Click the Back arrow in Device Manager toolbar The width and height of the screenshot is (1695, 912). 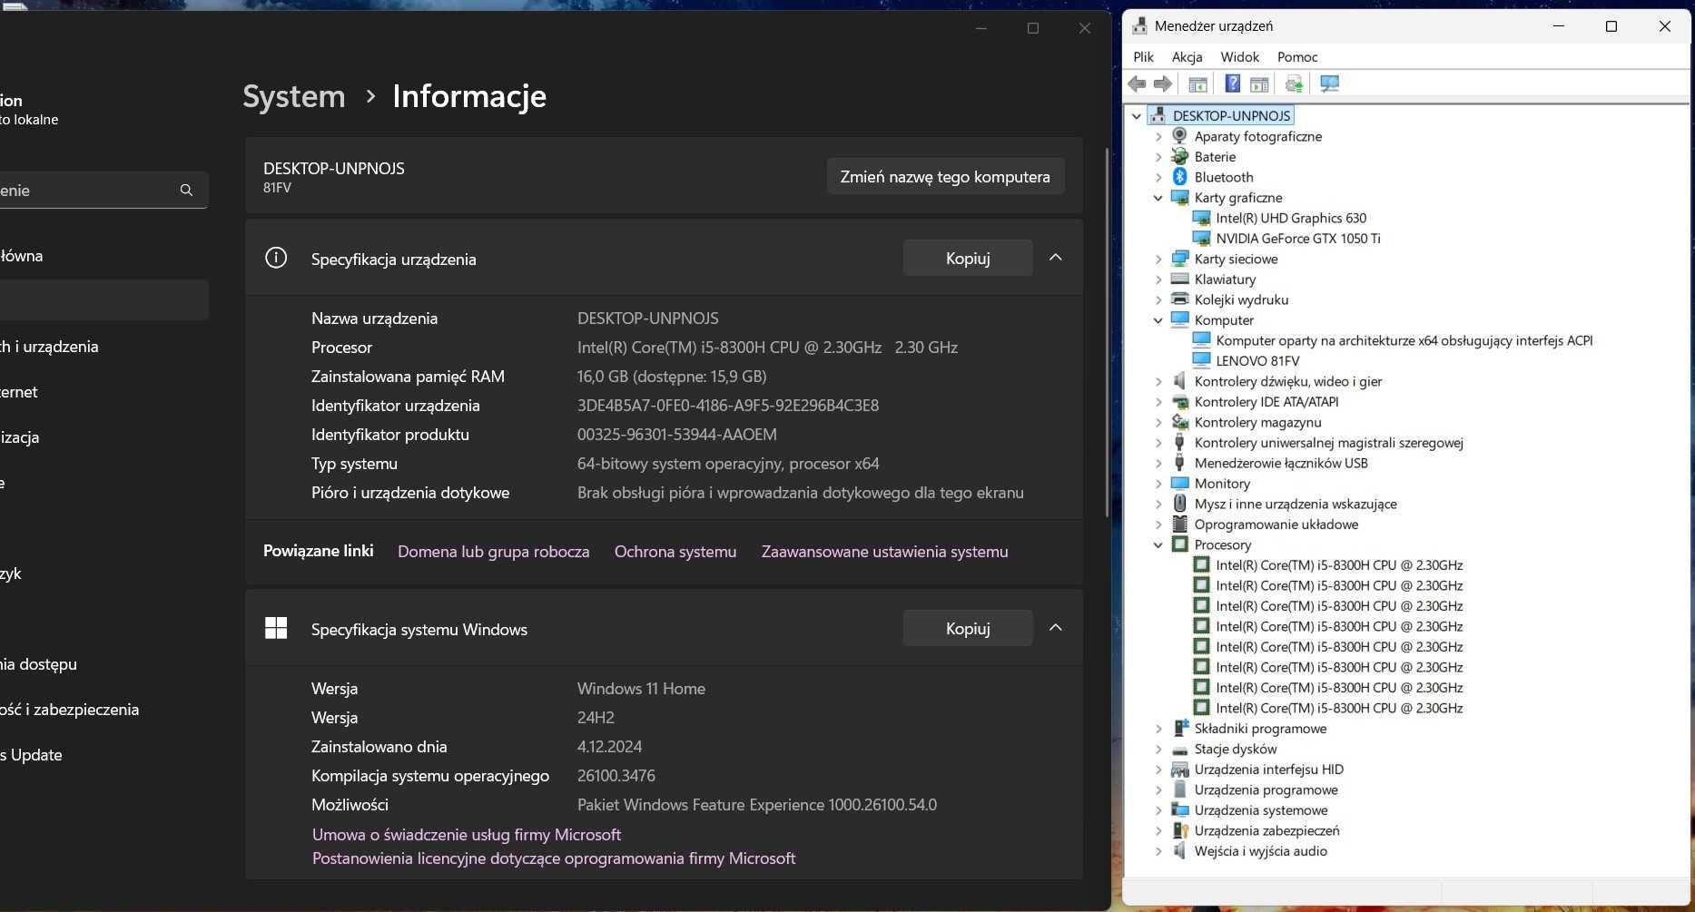(1137, 84)
